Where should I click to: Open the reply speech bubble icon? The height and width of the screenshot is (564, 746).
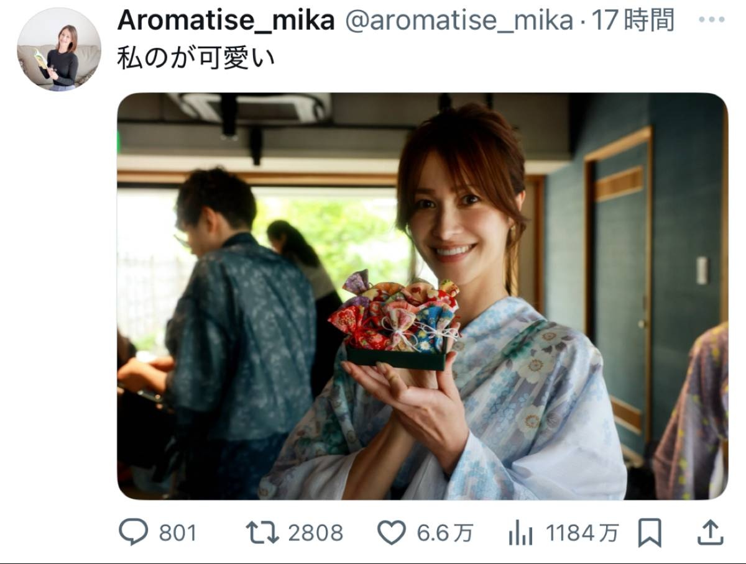(x=133, y=533)
